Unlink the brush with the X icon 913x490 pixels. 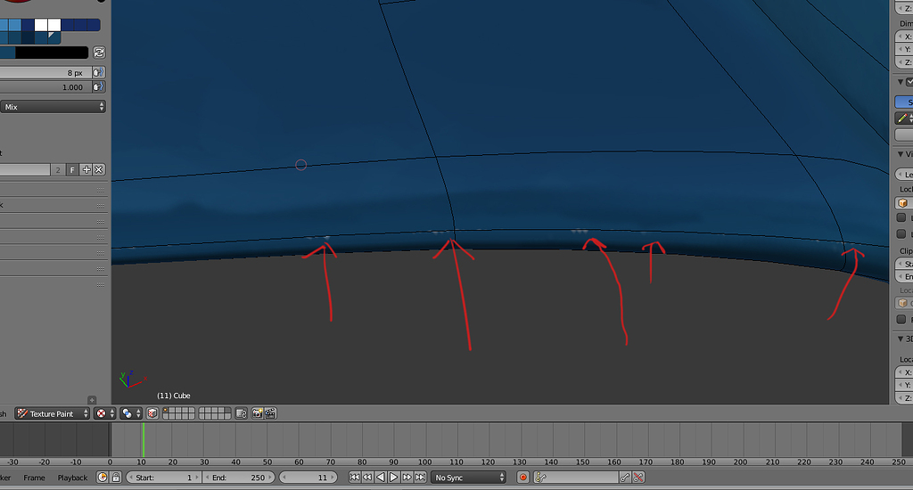(x=99, y=170)
